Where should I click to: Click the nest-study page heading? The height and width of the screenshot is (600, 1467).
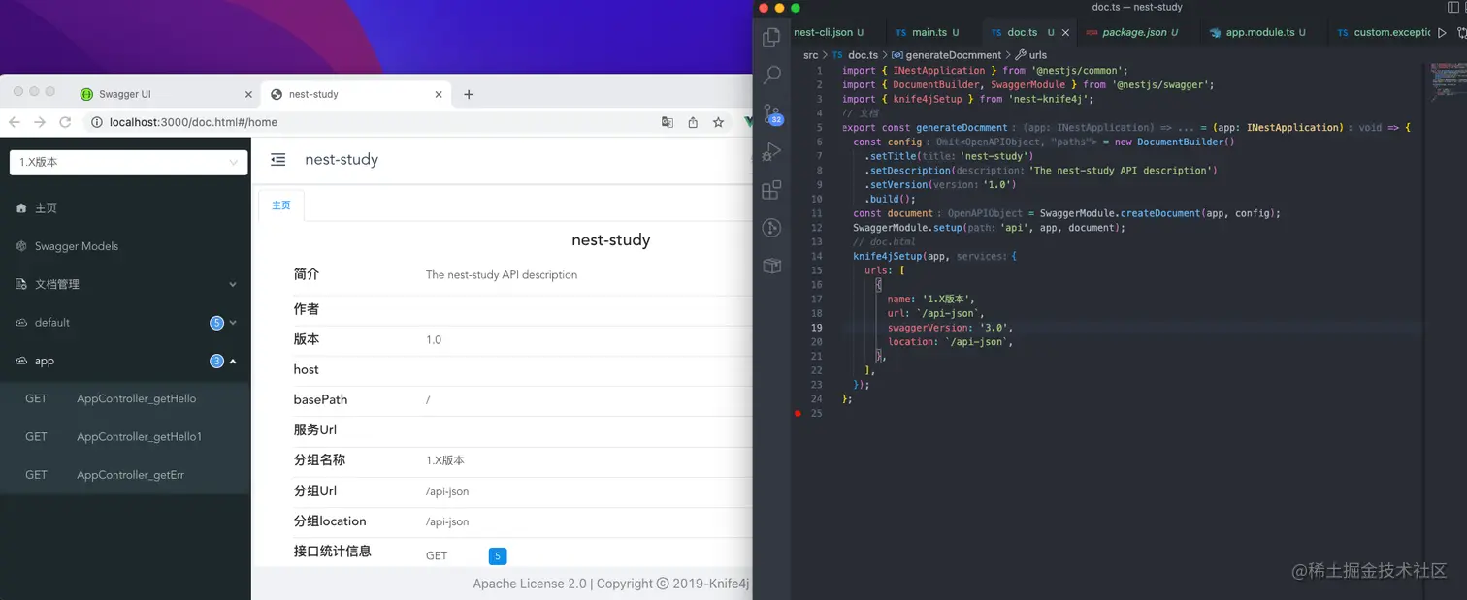[x=611, y=240]
